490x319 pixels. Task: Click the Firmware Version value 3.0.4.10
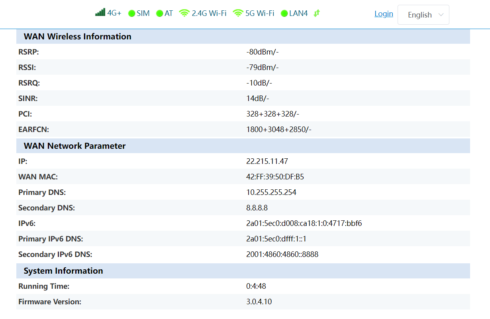[259, 302]
